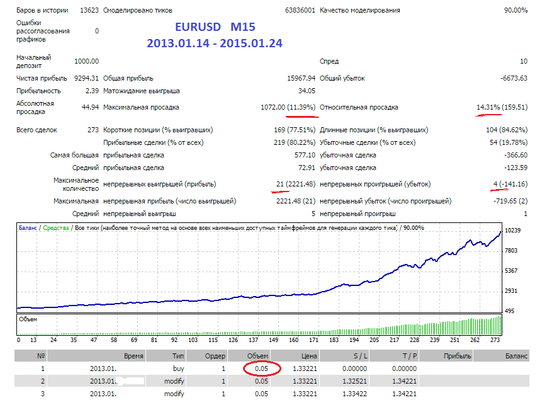Click the Цена column header
The width and height of the screenshot is (542, 400).
tap(309, 356)
